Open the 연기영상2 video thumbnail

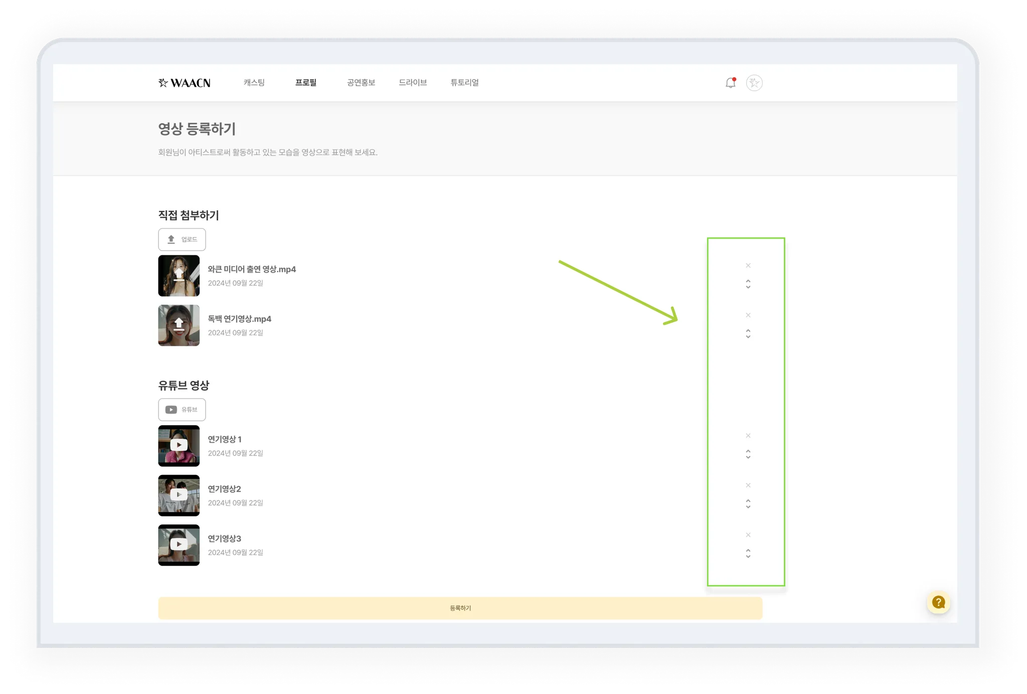pyautogui.click(x=179, y=495)
